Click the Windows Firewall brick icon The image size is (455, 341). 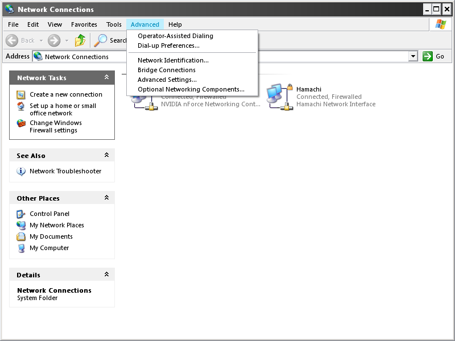pyautogui.click(x=21, y=123)
